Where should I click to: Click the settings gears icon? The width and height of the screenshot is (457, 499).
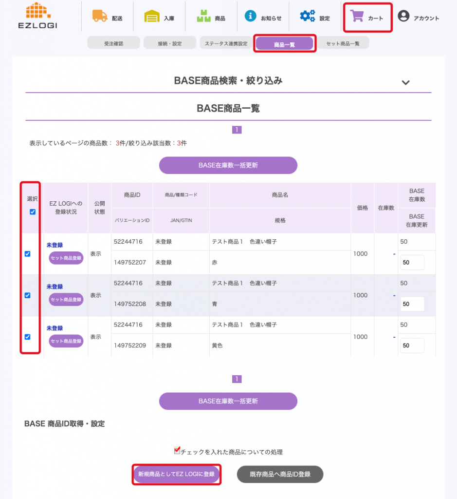click(307, 16)
